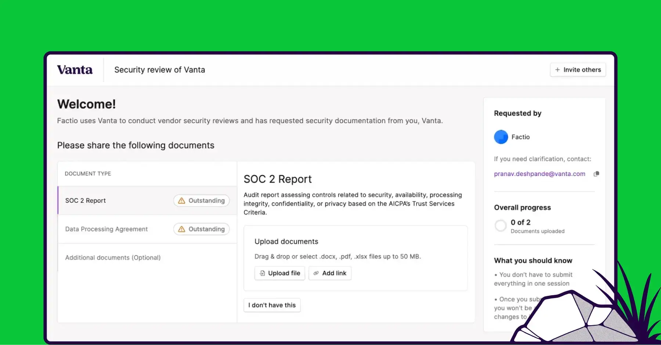Select the I don't have this button
The height and width of the screenshot is (345, 661).
tap(272, 305)
